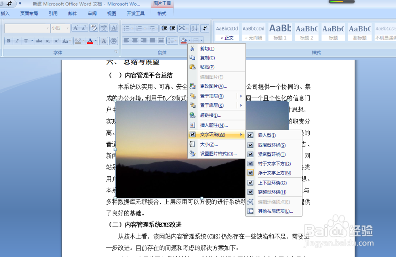Click the numbered list icon
The width and height of the screenshot is (396, 257).
139,28
